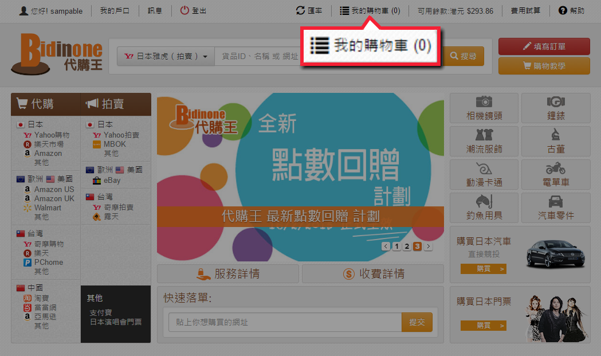Browse the 釣魚用具 fishing gear category
Screen dimensions: 601x356
pos(484,208)
